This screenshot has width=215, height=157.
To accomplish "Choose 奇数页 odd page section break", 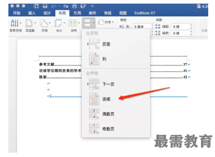I will (x=116, y=129).
